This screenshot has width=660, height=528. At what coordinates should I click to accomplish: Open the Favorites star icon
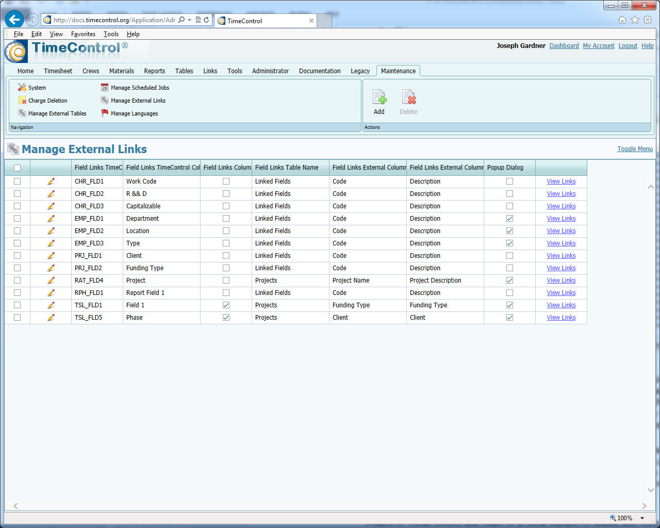point(635,20)
